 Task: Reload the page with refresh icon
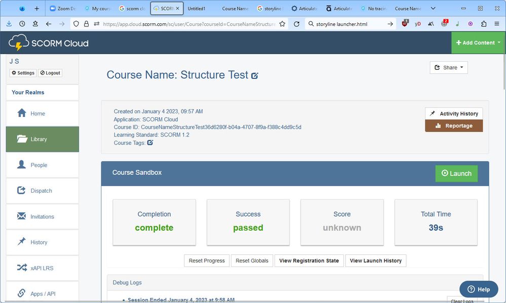[297, 24]
